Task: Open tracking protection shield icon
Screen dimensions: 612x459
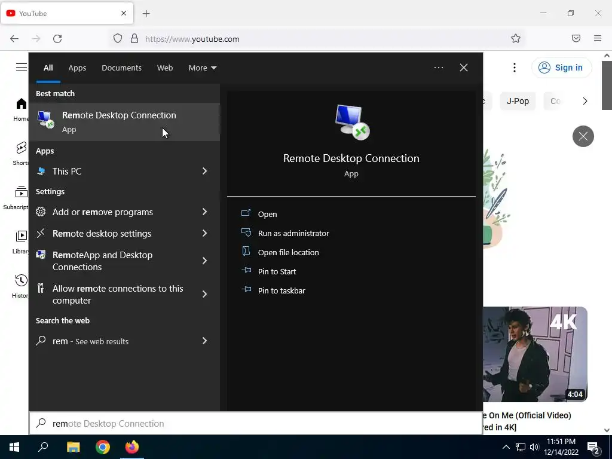Action: coord(118,38)
